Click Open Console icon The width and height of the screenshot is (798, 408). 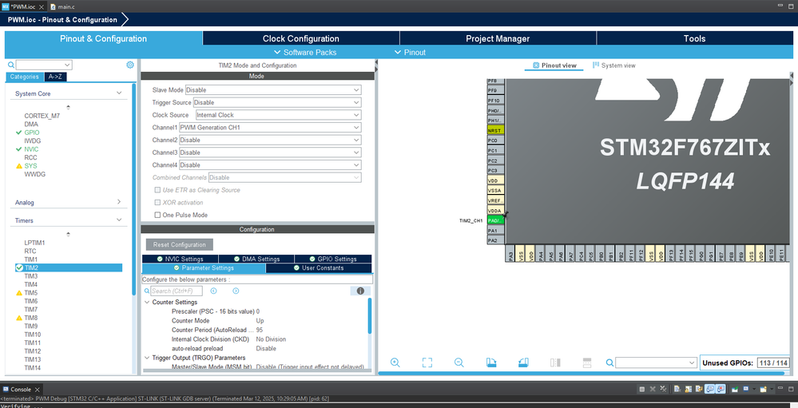[x=763, y=389]
